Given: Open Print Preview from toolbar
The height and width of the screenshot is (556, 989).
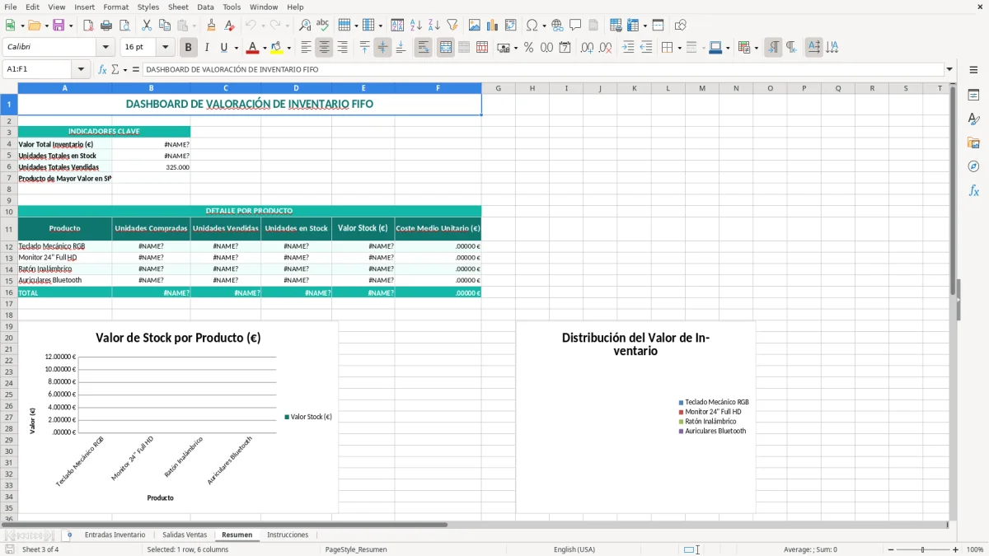Looking at the screenshot, I should pyautogui.click(x=124, y=26).
